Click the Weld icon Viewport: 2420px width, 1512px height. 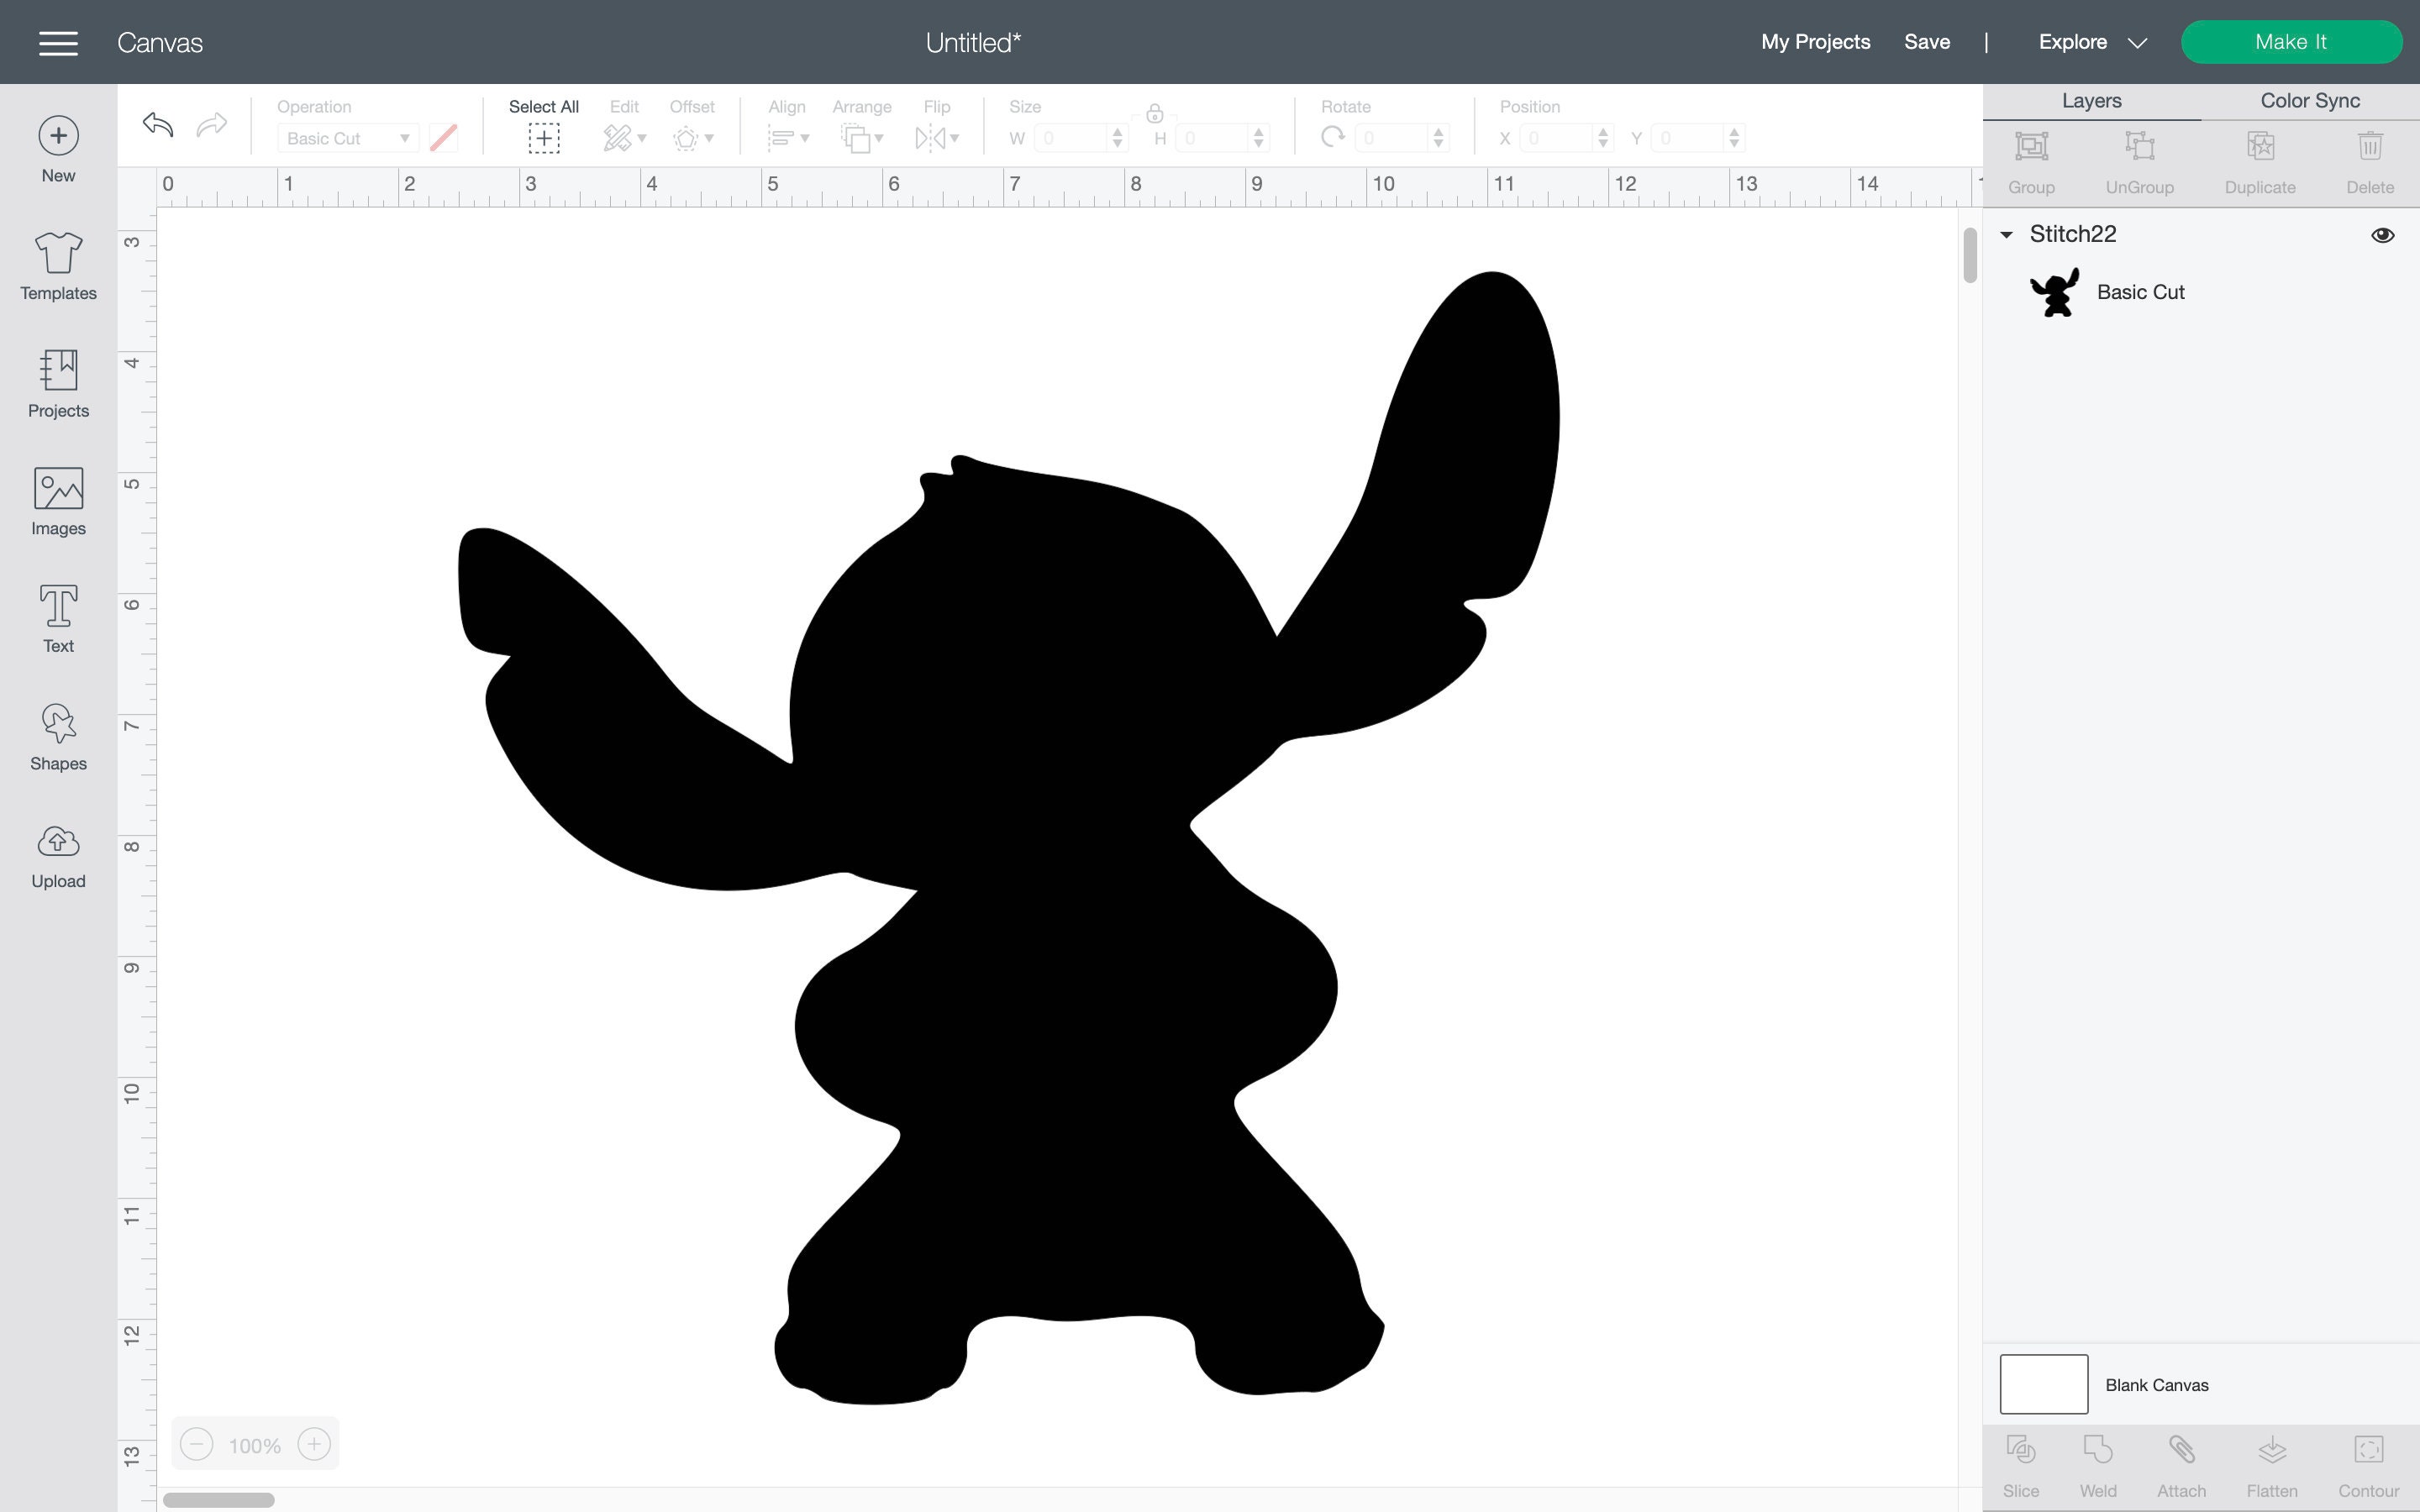[x=2097, y=1450]
